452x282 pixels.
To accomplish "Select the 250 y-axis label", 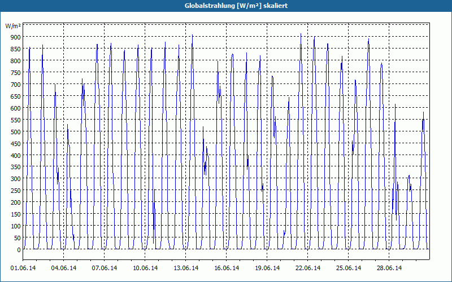I will pyautogui.click(x=16, y=191).
